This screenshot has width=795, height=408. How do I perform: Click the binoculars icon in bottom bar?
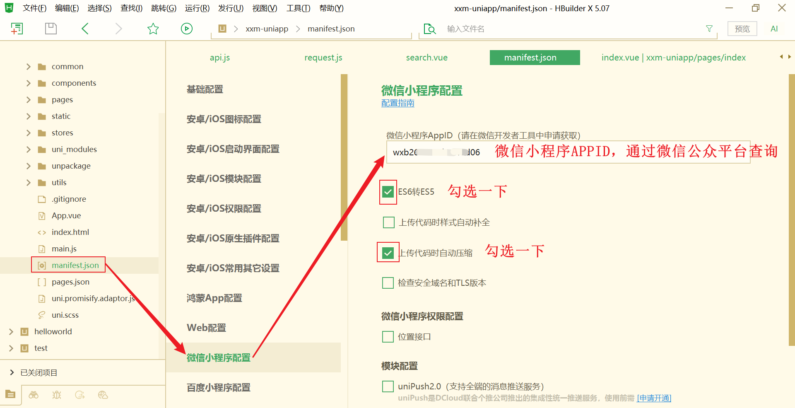(34, 395)
